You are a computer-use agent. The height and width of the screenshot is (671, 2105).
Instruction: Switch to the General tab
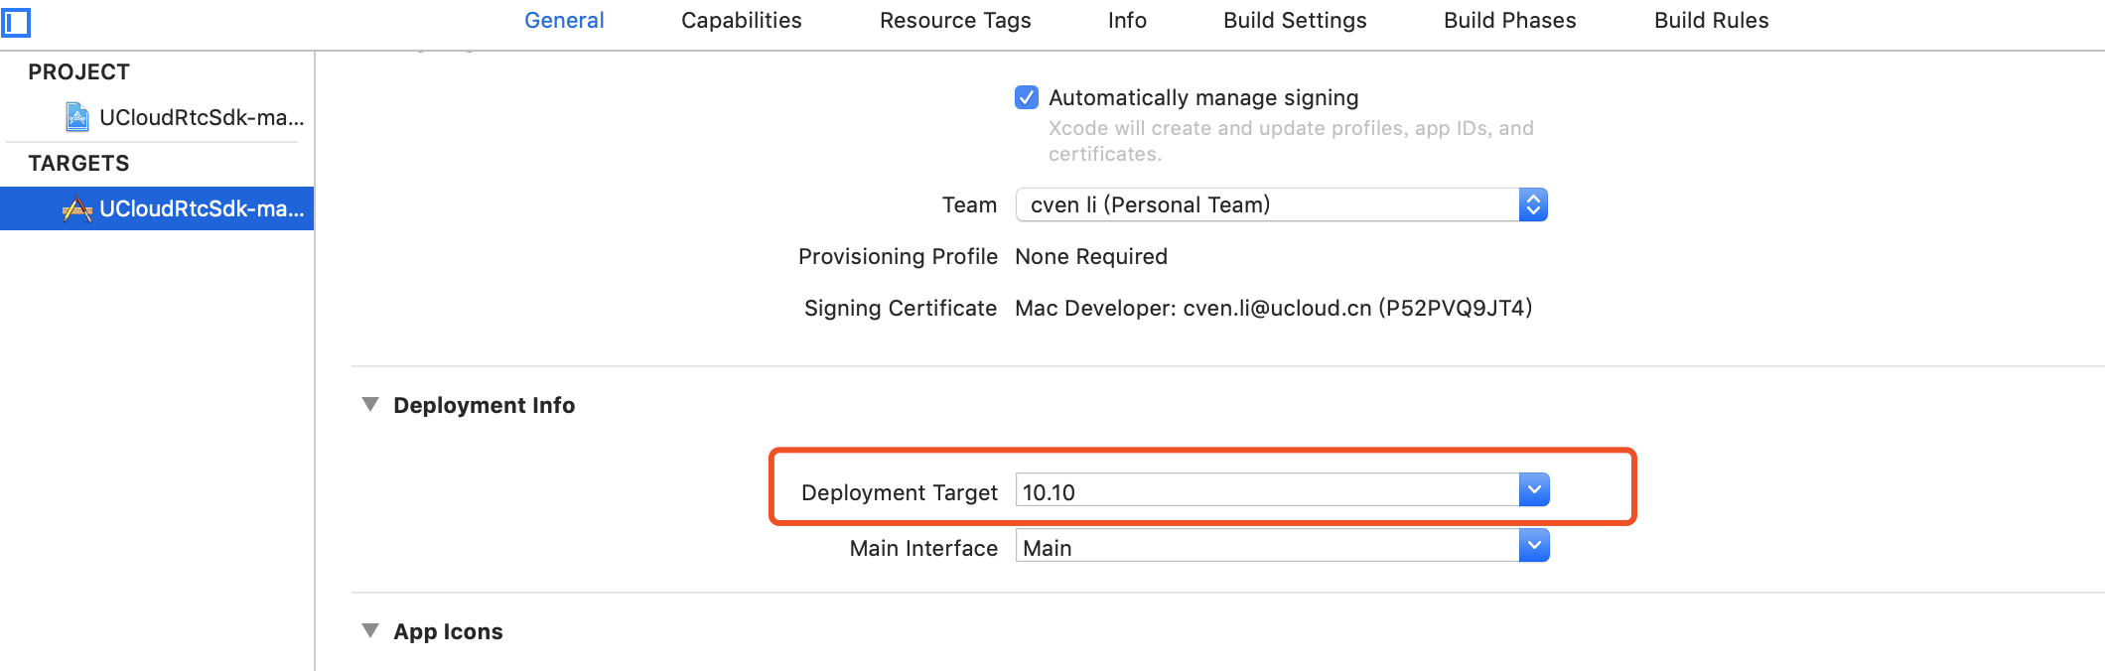click(x=564, y=21)
